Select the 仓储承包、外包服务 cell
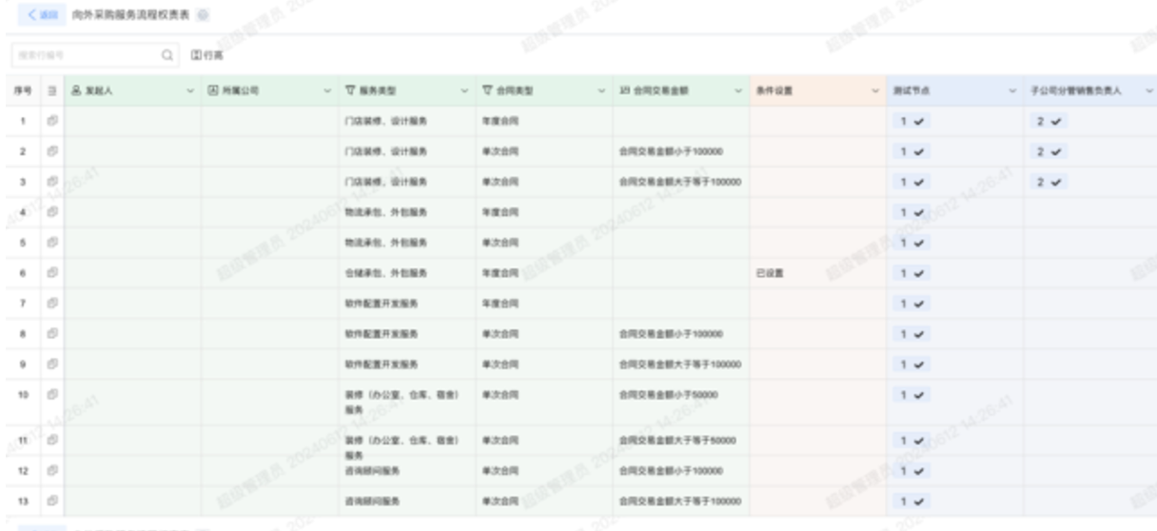This screenshot has width=1157, height=531. [x=407, y=273]
